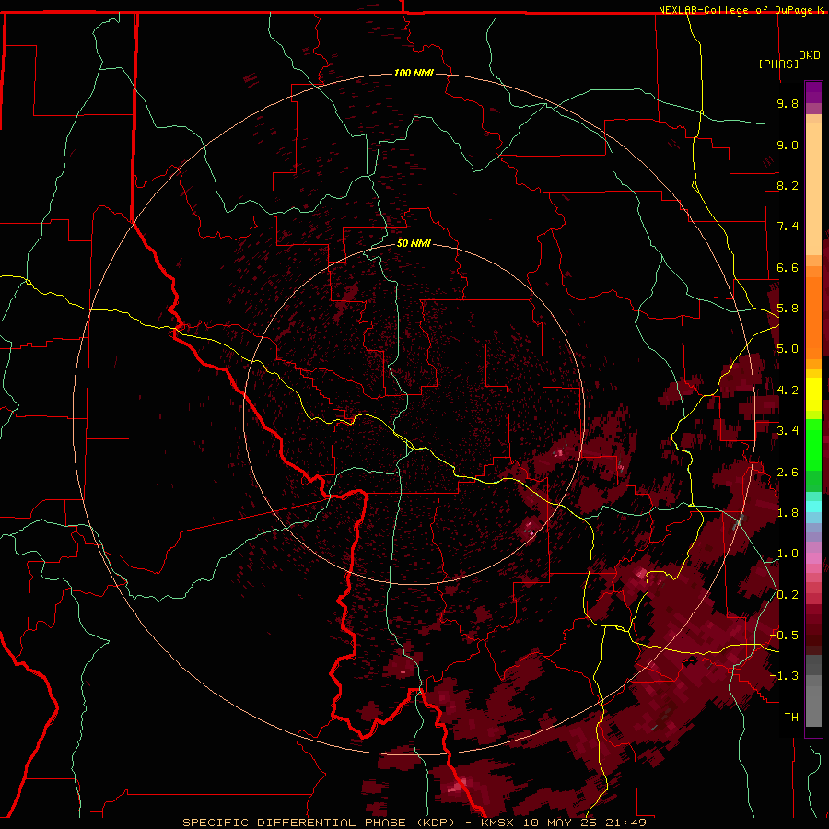Pick the cyan segment of the color bar

(x=813, y=507)
